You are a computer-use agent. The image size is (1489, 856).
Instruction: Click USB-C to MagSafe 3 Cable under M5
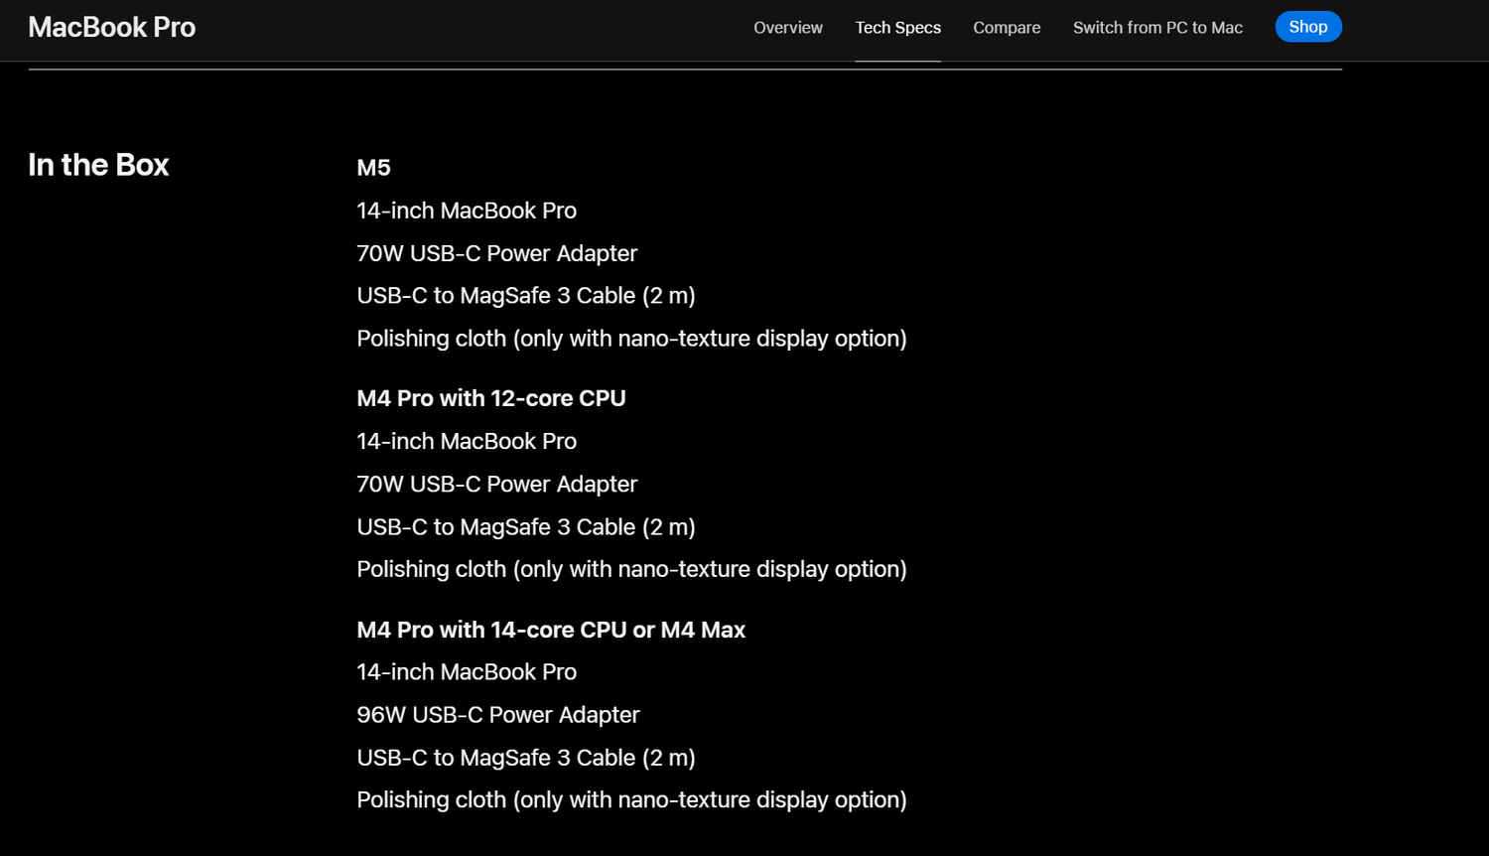click(525, 296)
